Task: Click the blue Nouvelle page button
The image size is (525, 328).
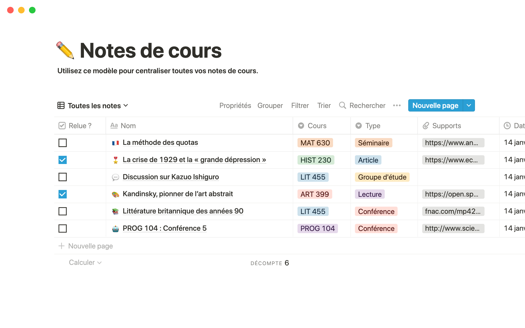Action: pos(435,106)
